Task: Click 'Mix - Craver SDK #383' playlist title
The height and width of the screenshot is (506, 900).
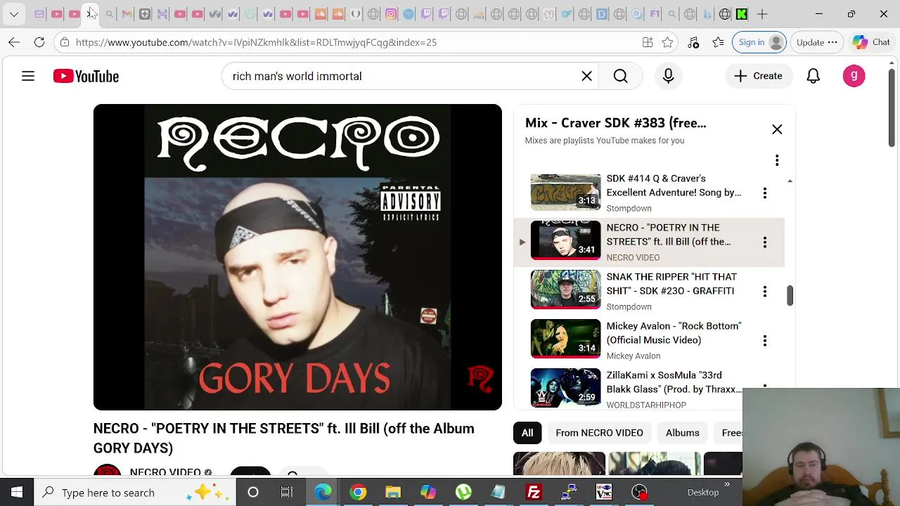Action: click(x=616, y=123)
